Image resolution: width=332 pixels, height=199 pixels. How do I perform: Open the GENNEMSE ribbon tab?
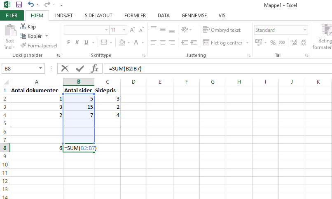tap(194, 16)
